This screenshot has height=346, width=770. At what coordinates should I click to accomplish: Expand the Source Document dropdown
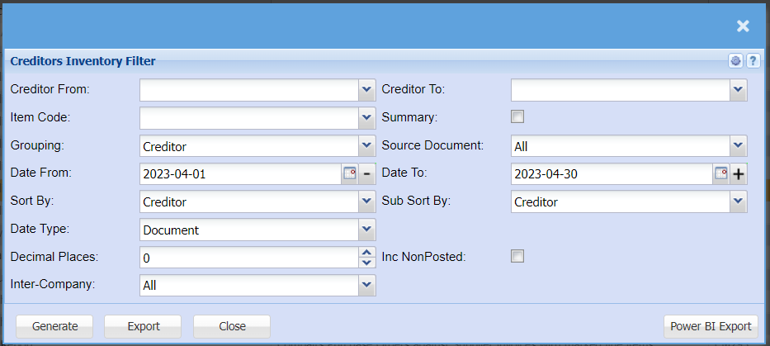point(739,145)
